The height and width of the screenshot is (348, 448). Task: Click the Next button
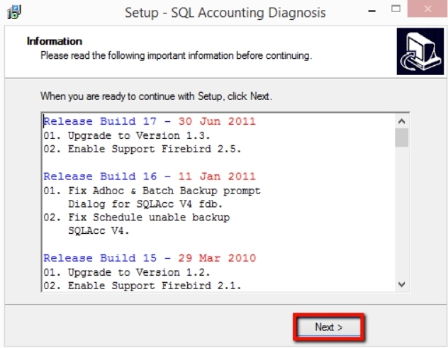point(328,327)
